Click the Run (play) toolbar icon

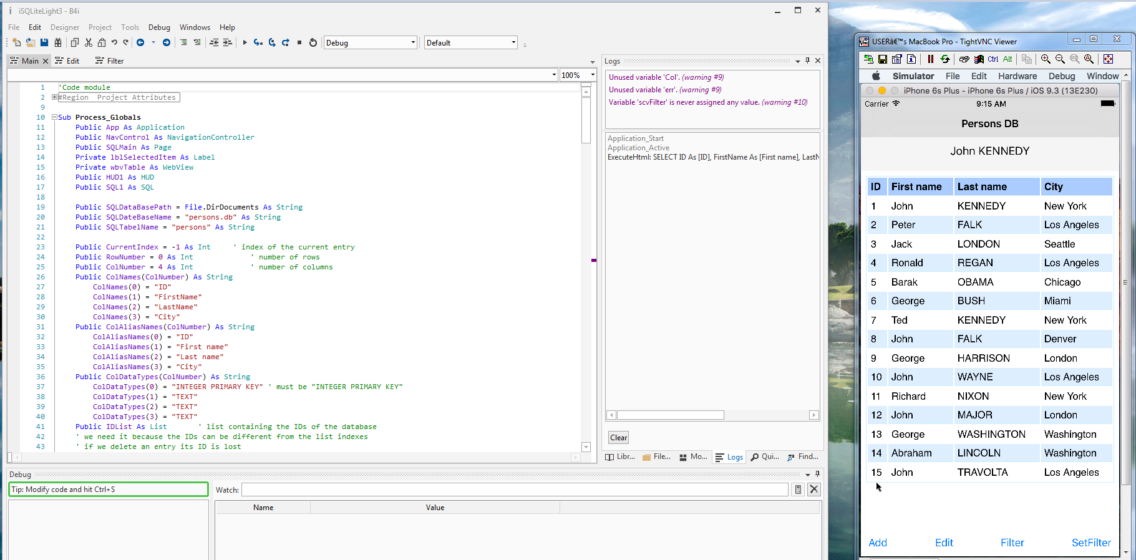point(245,42)
